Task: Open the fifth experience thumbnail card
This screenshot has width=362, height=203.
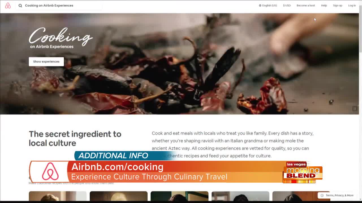Action: 294,196
